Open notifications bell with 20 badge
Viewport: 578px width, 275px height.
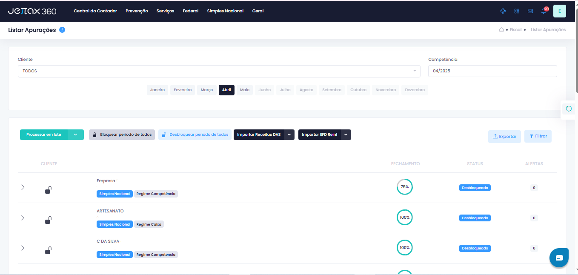544,11
